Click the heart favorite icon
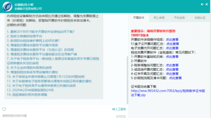 [4, 109]
